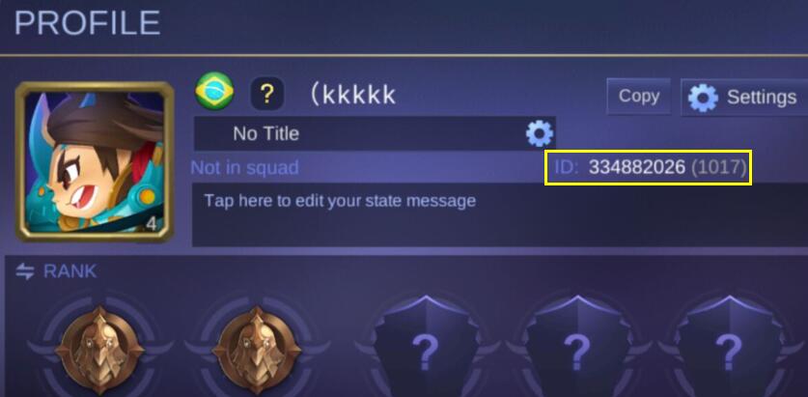The image size is (808, 397).
Task: Click the Copy button
Action: pos(639,97)
